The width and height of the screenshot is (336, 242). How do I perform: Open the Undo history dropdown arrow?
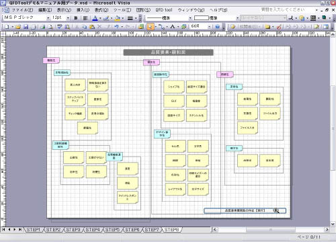pyautogui.click(x=122, y=27)
